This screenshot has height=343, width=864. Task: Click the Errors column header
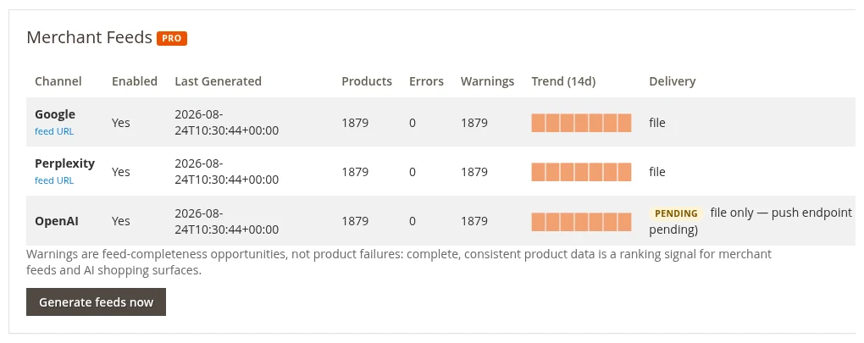[426, 81]
